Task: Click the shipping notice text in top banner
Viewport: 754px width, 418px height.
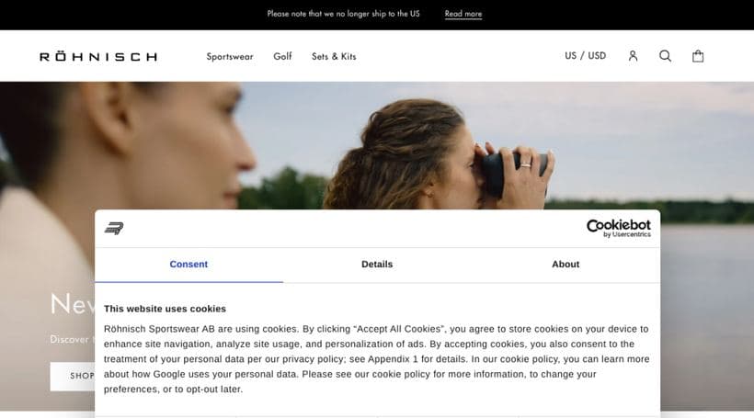Action: (343, 14)
